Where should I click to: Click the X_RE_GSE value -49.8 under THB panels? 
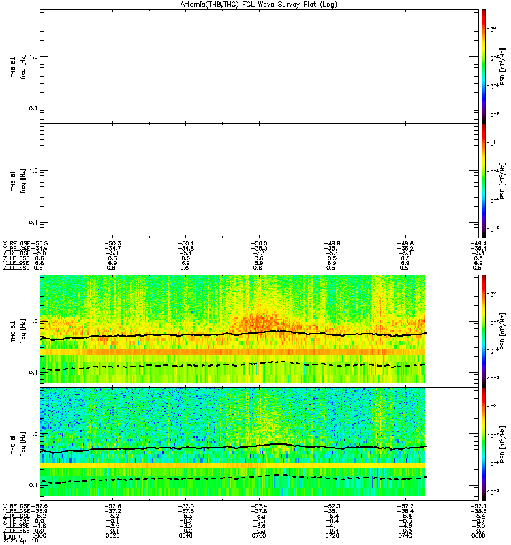click(x=332, y=244)
